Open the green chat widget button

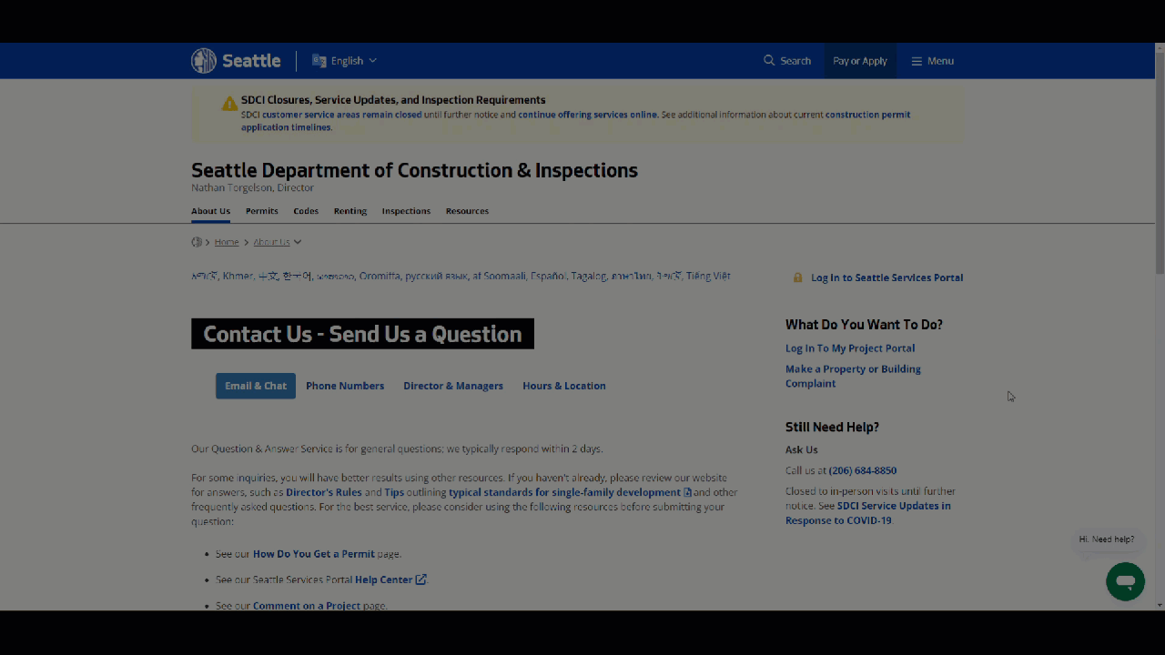pyautogui.click(x=1125, y=581)
